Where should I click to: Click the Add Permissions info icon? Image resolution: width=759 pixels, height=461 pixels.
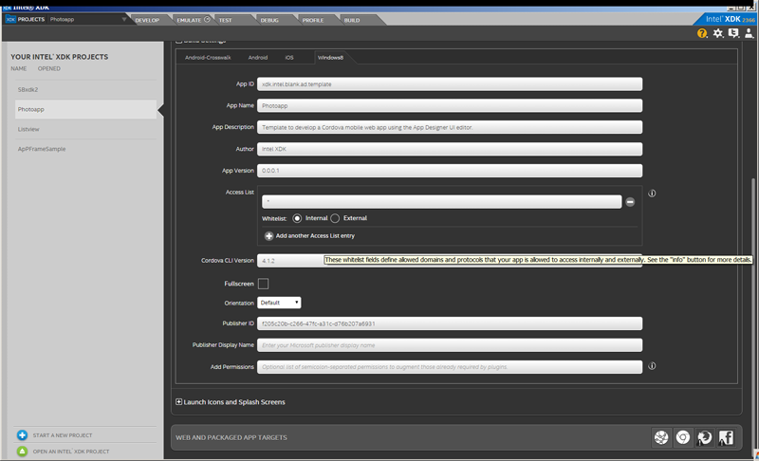tap(652, 365)
